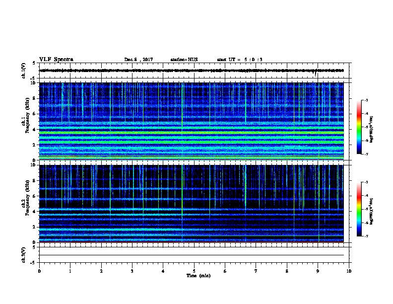Click the ch.1 voltage waveform trace
Screen dimensions: 393x304
(x=192, y=71)
